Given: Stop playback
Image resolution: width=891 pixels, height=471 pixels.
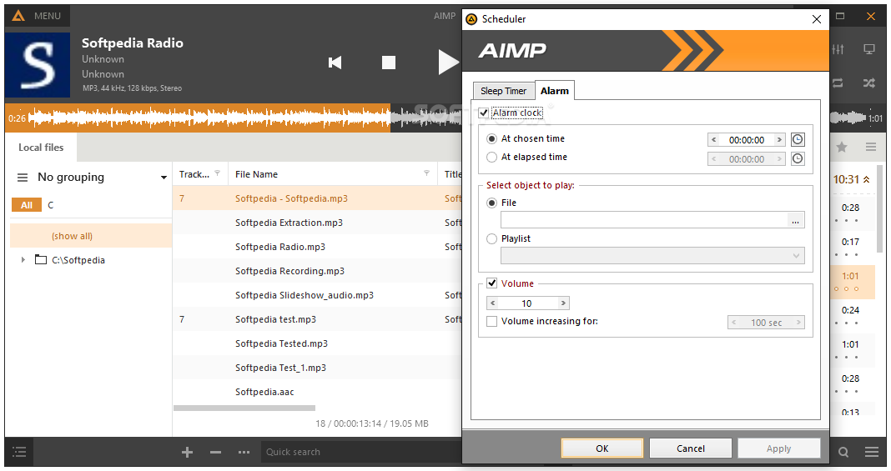Looking at the screenshot, I should tap(389, 63).
